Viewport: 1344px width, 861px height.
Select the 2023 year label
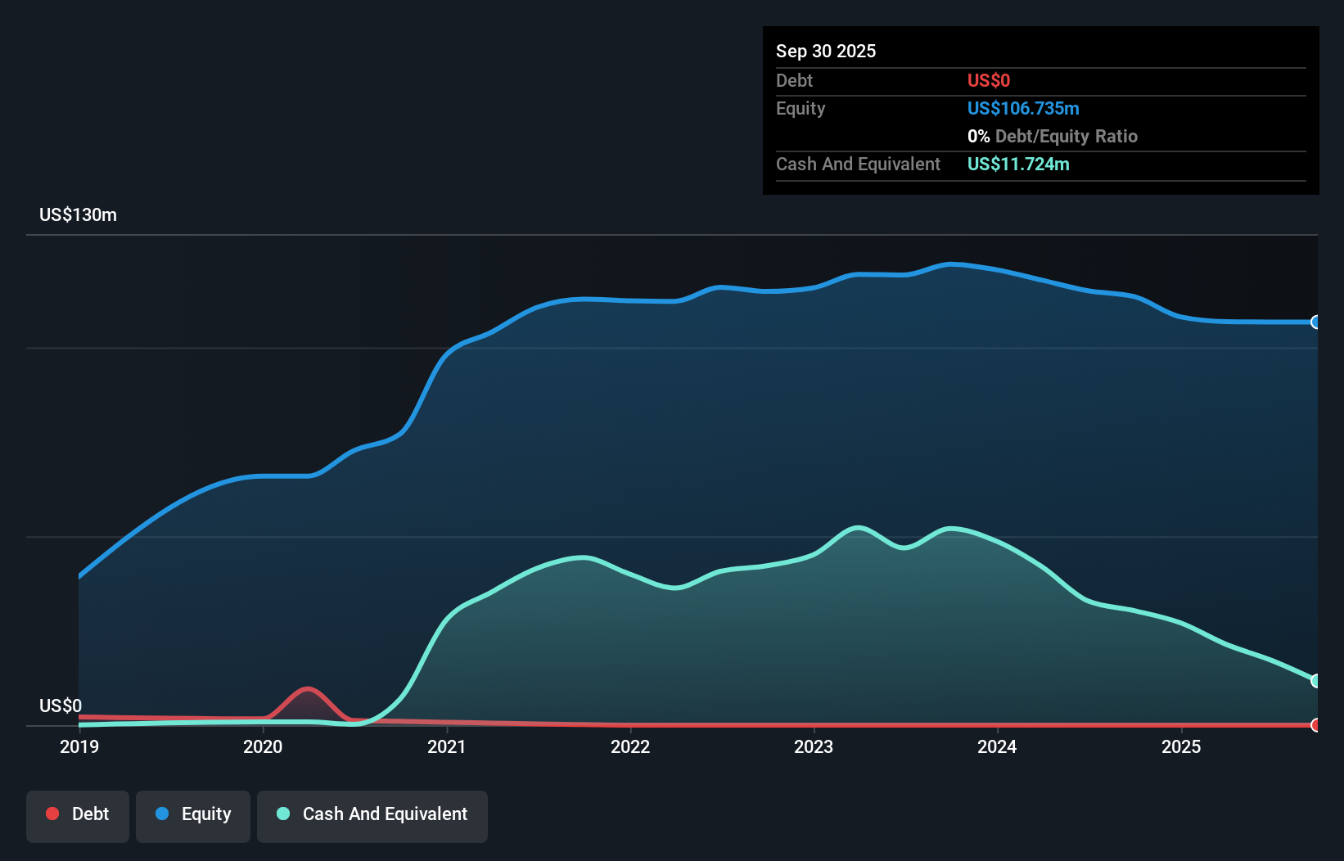click(x=813, y=746)
